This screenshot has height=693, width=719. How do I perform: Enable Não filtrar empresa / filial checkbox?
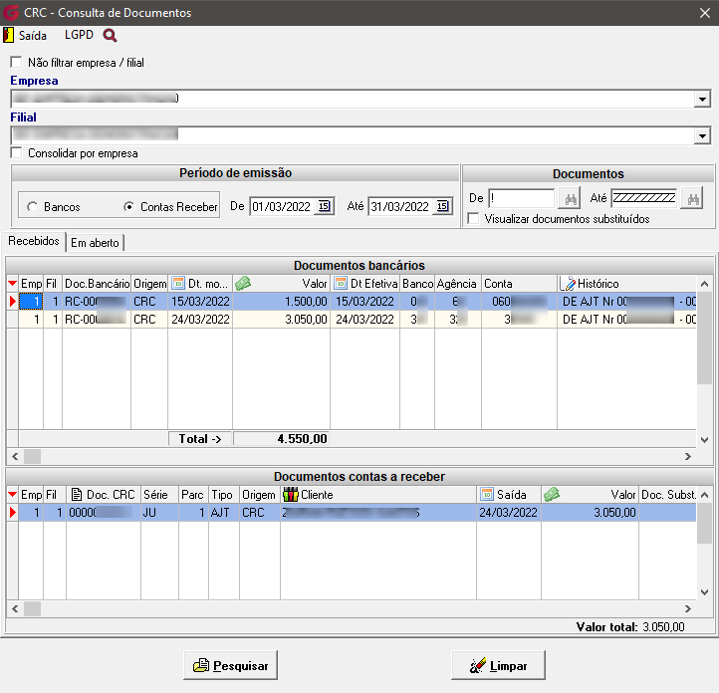tap(17, 62)
